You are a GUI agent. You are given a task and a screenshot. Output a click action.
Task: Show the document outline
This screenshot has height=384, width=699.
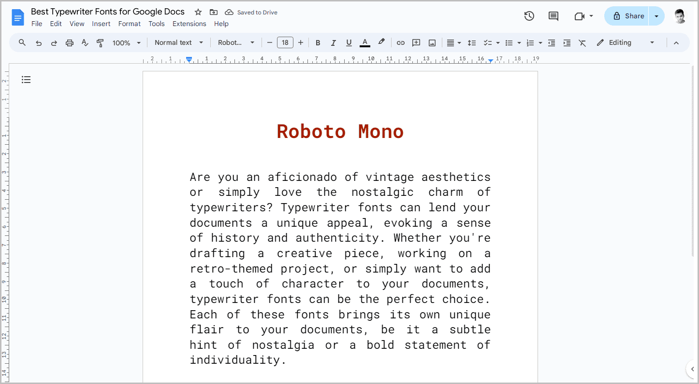coord(26,80)
